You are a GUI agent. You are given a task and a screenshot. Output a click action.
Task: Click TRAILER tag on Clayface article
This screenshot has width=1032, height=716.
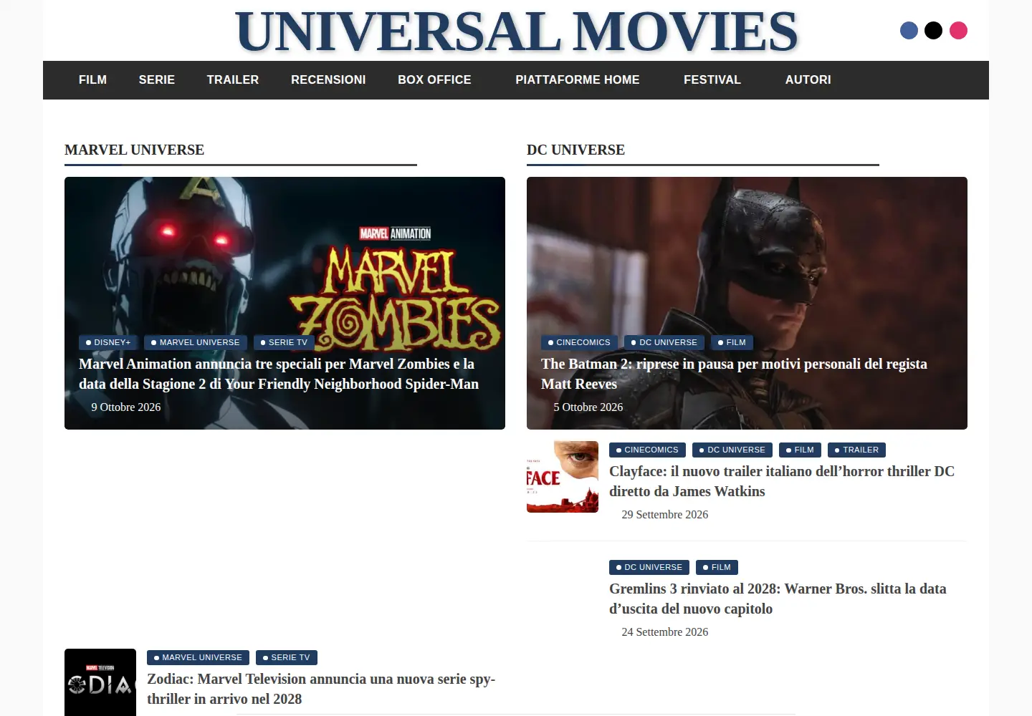coord(856,450)
